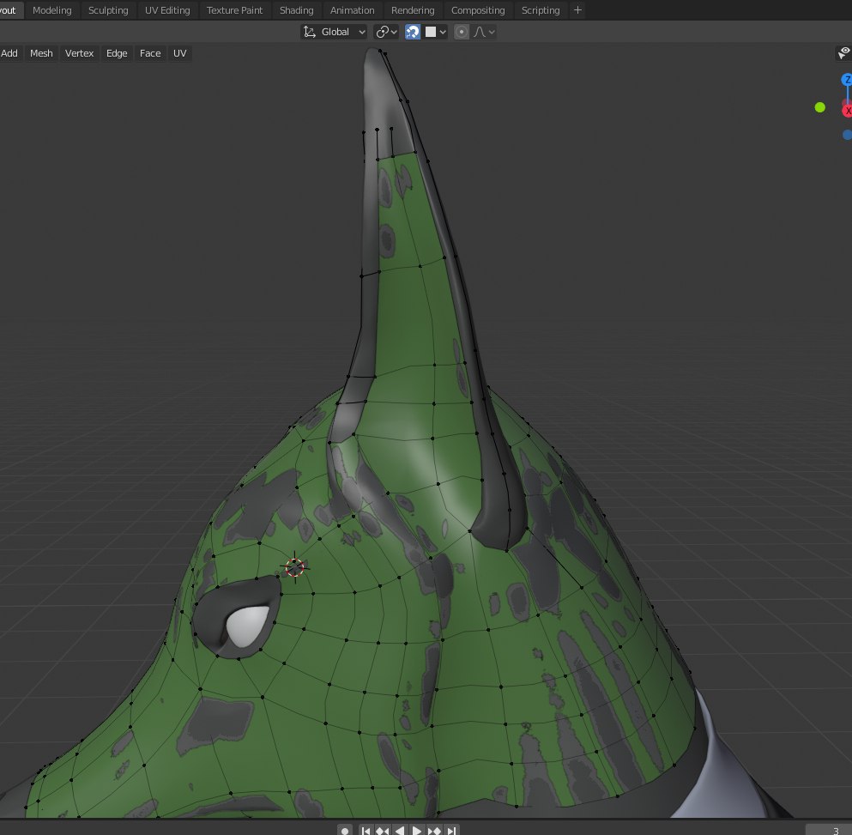Click the dim blue negative Z gizmo dot
The height and width of the screenshot is (835, 852).
tap(847, 134)
